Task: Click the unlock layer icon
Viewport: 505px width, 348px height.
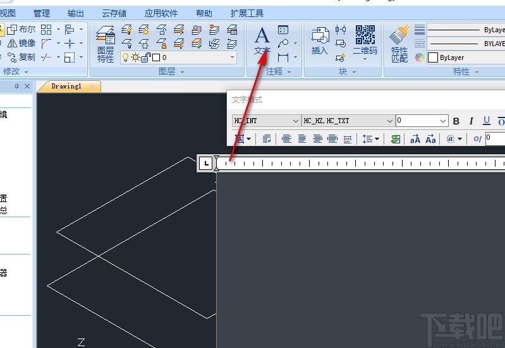Action: tap(161, 30)
